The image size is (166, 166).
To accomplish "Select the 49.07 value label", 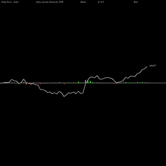I will coord(153,66).
